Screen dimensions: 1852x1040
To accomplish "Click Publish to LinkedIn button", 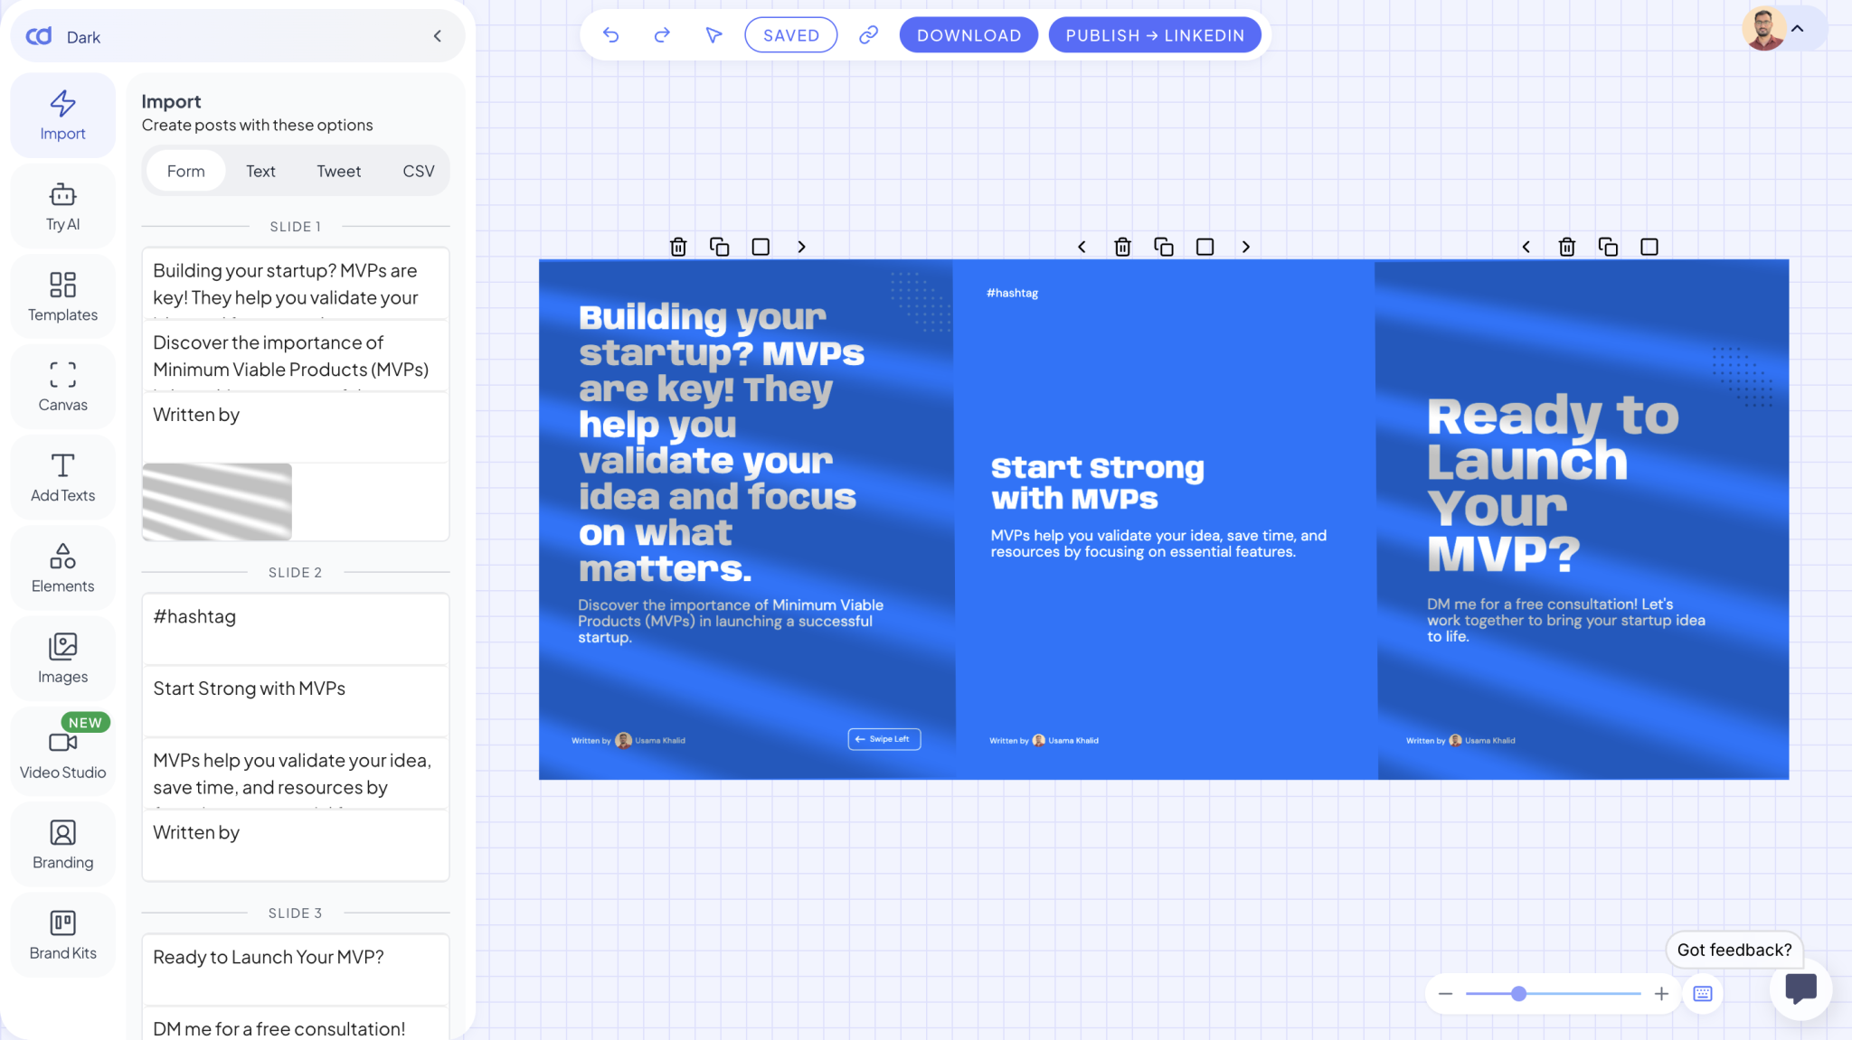I will tap(1155, 35).
